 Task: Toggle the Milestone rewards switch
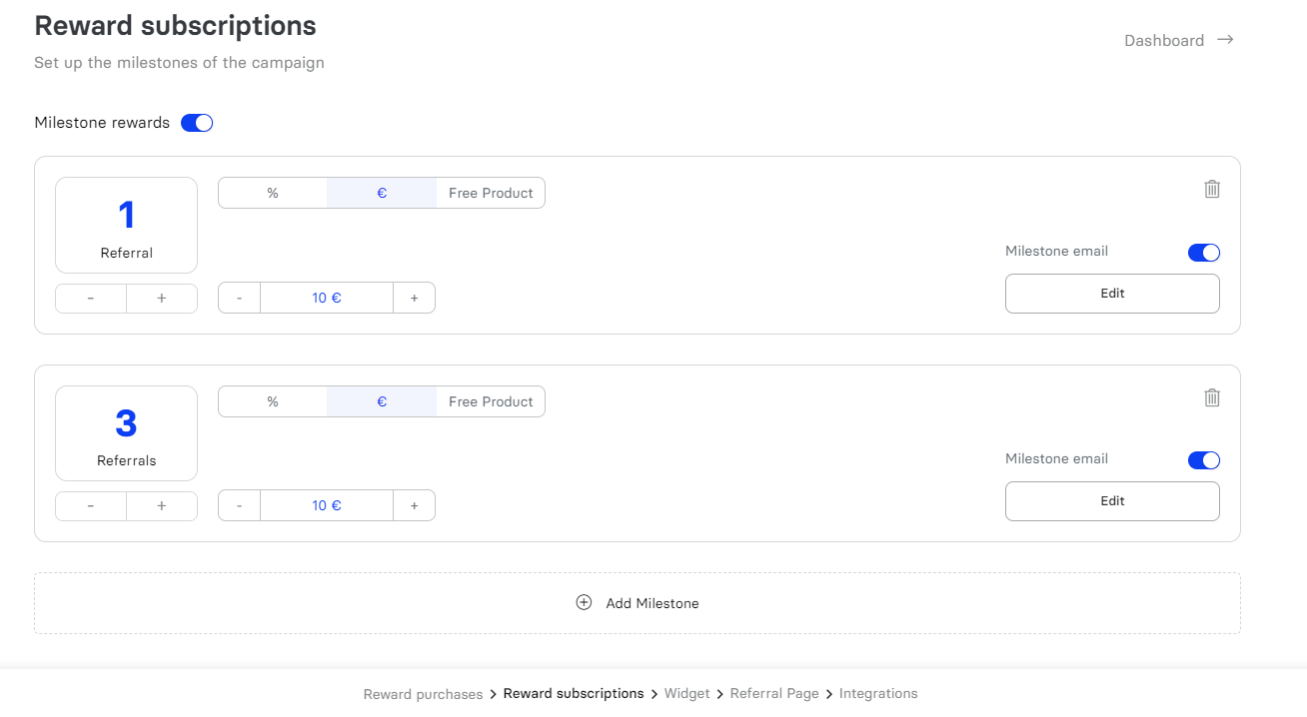pyautogui.click(x=197, y=123)
